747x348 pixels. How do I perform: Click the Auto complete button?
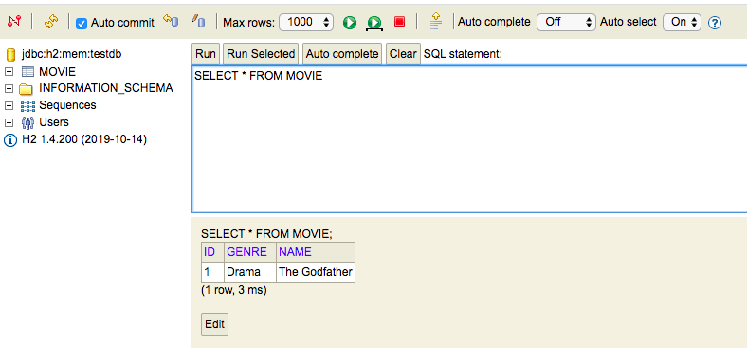[342, 54]
